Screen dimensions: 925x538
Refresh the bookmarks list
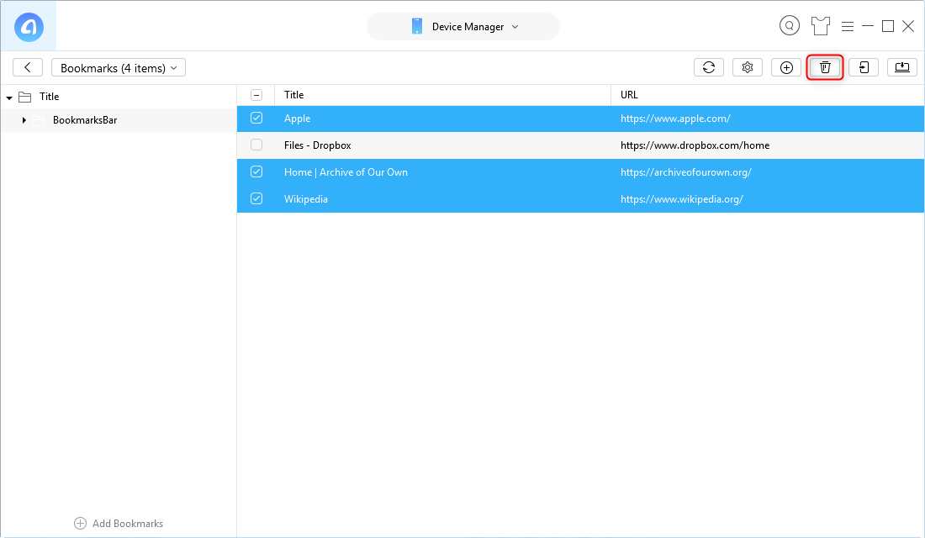(709, 67)
